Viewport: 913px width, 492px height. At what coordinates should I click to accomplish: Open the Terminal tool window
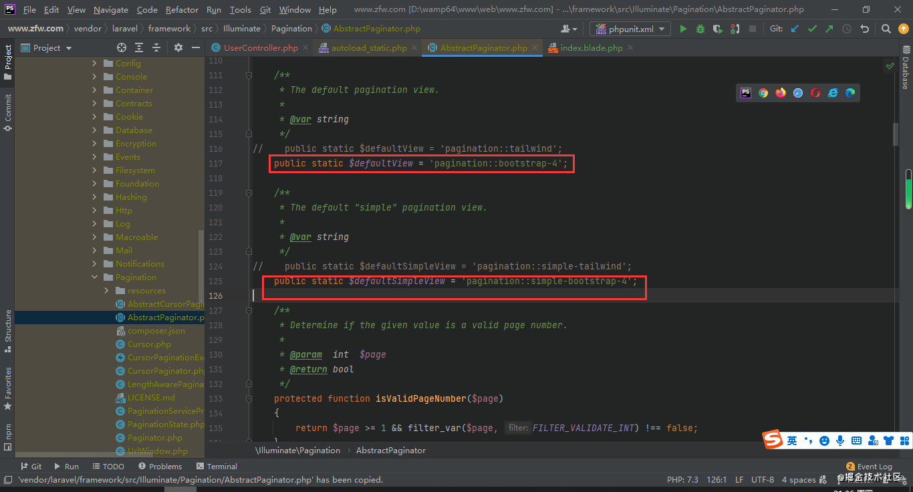[x=217, y=467]
